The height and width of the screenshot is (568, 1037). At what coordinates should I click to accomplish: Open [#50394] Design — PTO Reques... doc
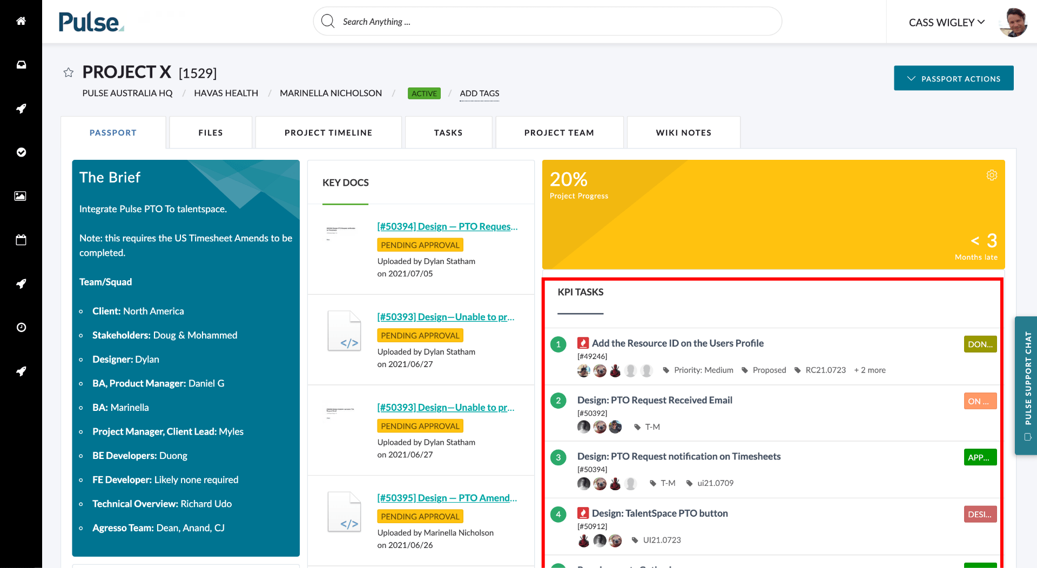447,226
